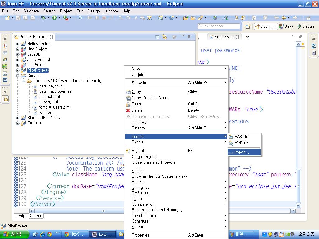Click the HttpS... taskbar button
The image size is (319, 239).
(x=74, y=234)
